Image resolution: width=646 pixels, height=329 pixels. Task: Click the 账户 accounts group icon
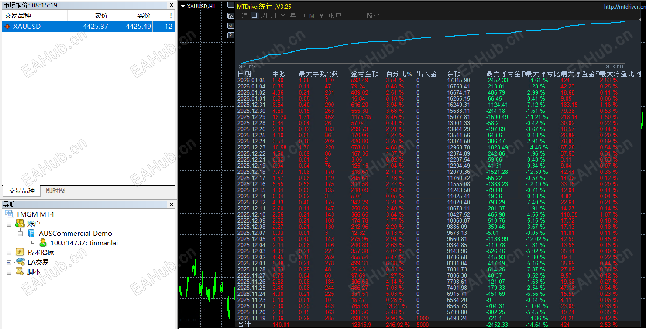click(x=20, y=224)
